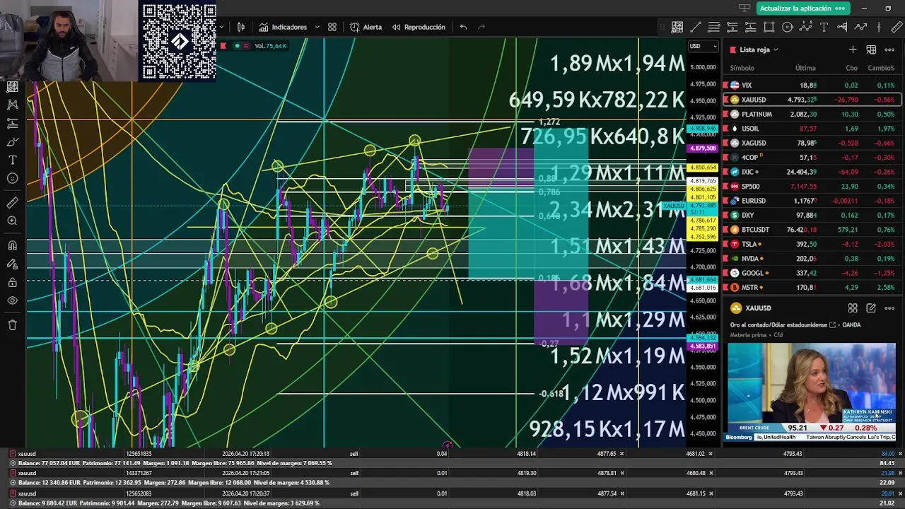Image resolution: width=905 pixels, height=509 pixels.
Task: Add a symbol with the watchlist plus icon
Action: pyautogui.click(x=853, y=49)
